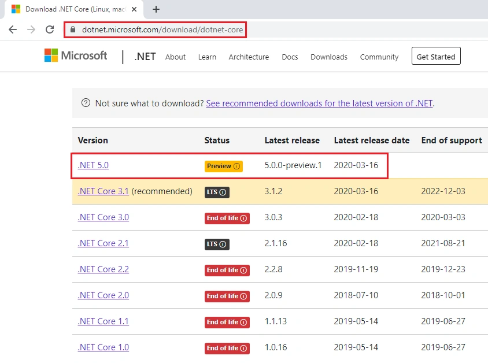Click the padlock site security icon

tap(73, 29)
